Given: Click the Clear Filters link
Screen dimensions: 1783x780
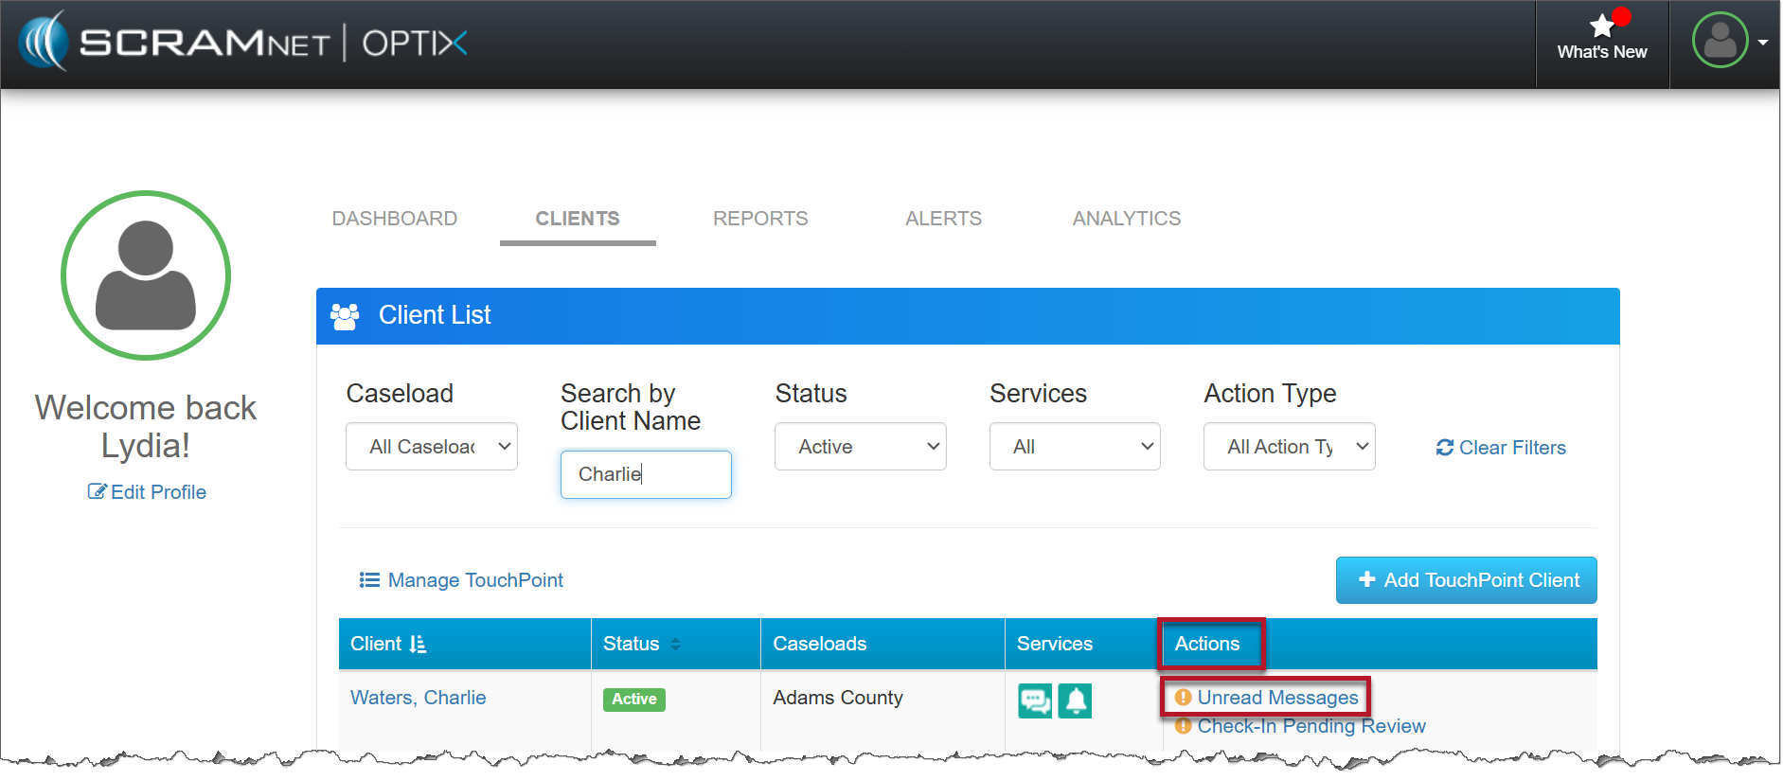Looking at the screenshot, I should [x=1501, y=448].
